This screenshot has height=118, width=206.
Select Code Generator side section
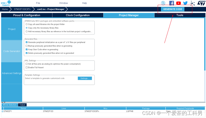pyautogui.click(x=12, y=51)
